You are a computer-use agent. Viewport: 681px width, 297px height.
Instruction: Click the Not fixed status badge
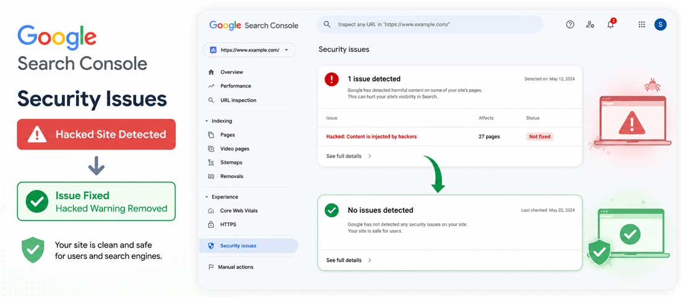pyautogui.click(x=539, y=136)
